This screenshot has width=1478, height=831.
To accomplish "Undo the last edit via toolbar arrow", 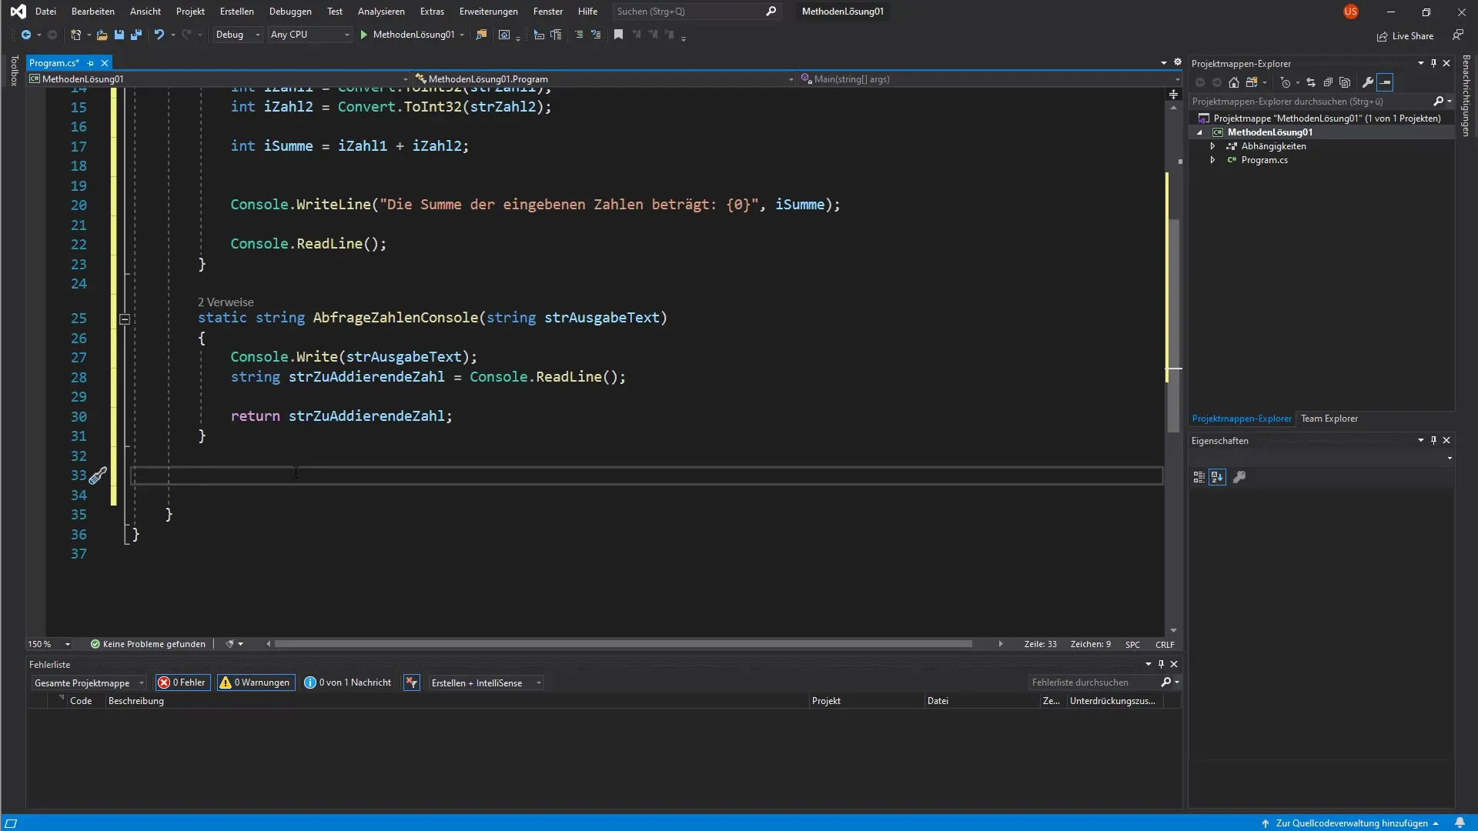I will click(159, 35).
